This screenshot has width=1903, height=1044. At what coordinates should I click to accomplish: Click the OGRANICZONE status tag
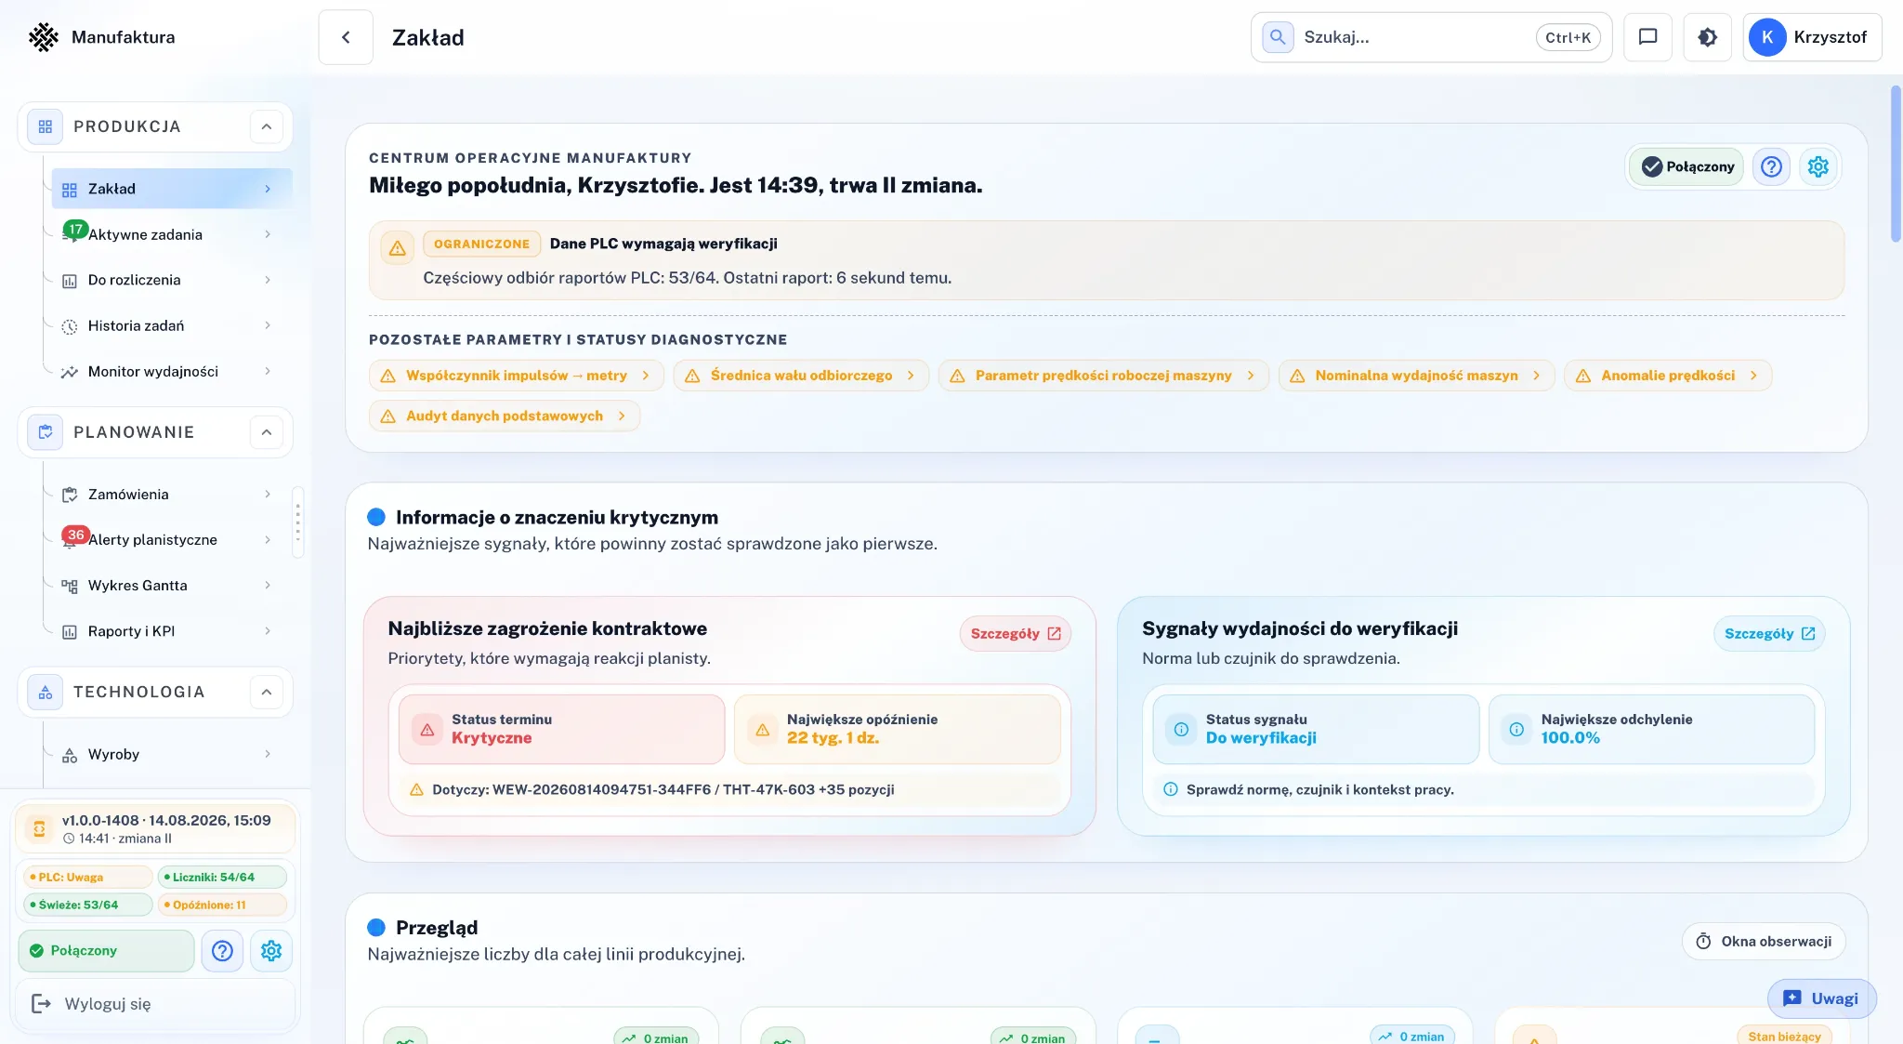pyautogui.click(x=481, y=244)
